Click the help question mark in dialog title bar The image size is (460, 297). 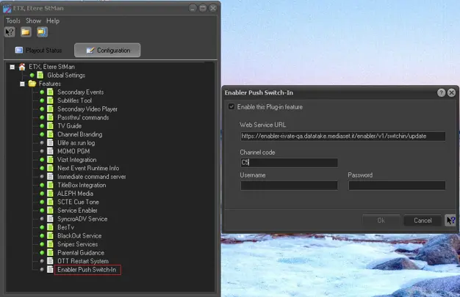(442, 93)
